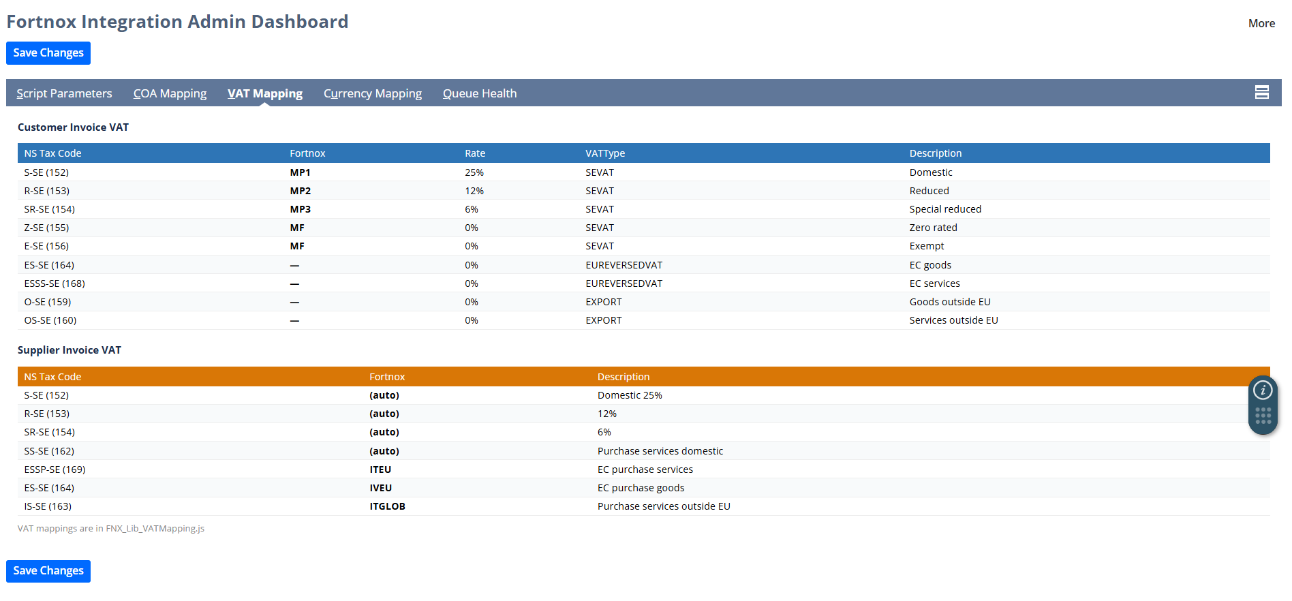The height and width of the screenshot is (601, 1292).
Task: Toggle the unrolled tabs view icon
Action: tap(1262, 93)
